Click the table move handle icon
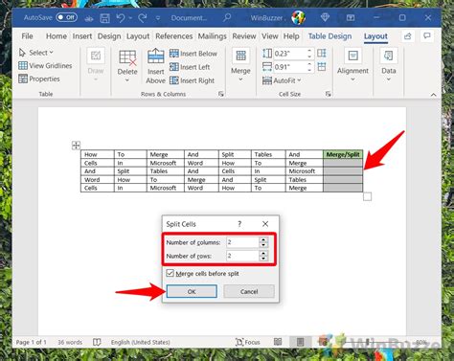 coord(76,146)
